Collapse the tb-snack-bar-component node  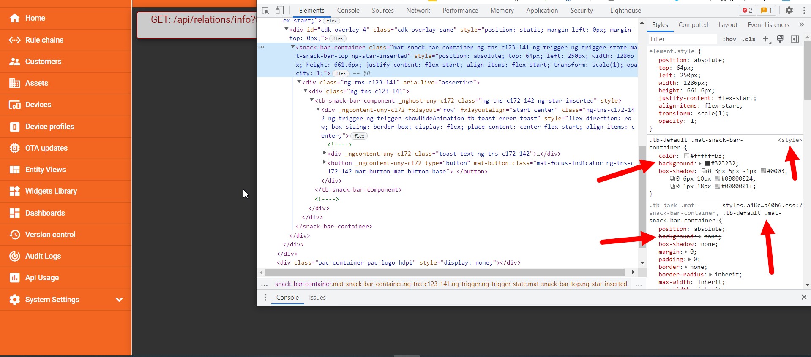click(311, 100)
